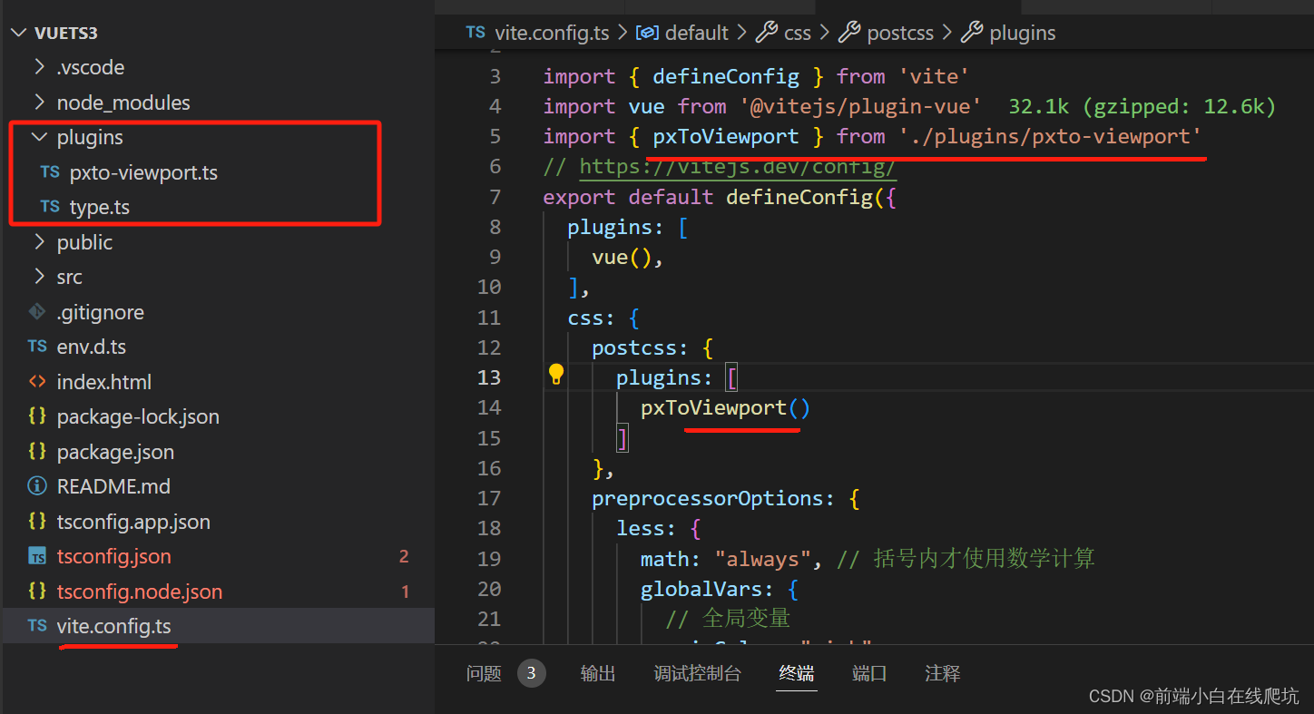Collapse the VUETS3 root folder chevron

coord(19,33)
